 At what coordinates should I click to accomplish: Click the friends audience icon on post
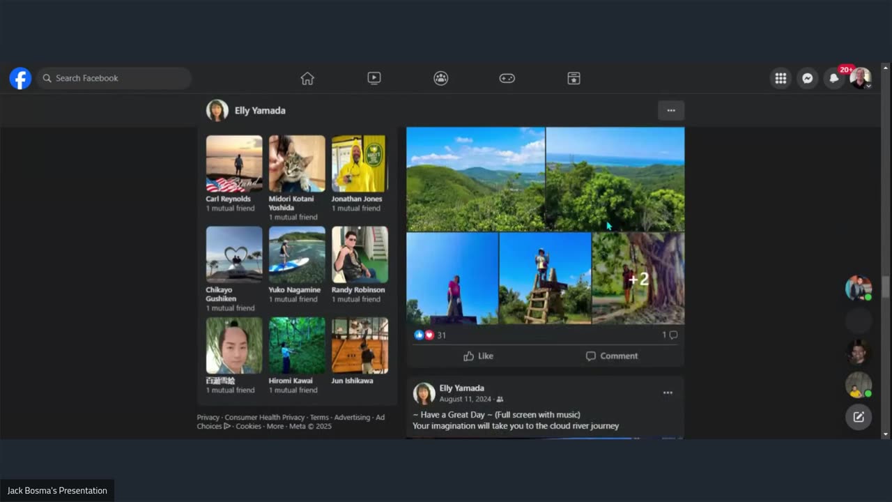(500, 400)
